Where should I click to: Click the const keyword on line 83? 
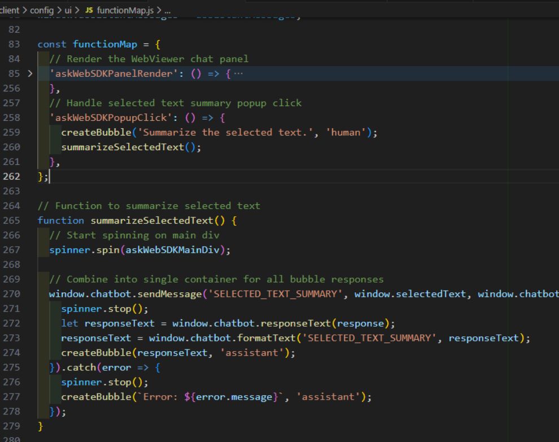(x=52, y=44)
